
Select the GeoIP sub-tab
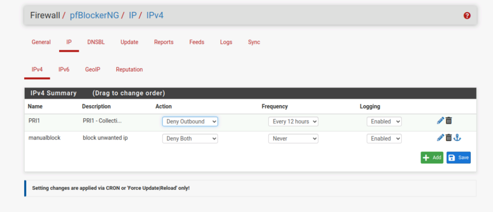92,70
